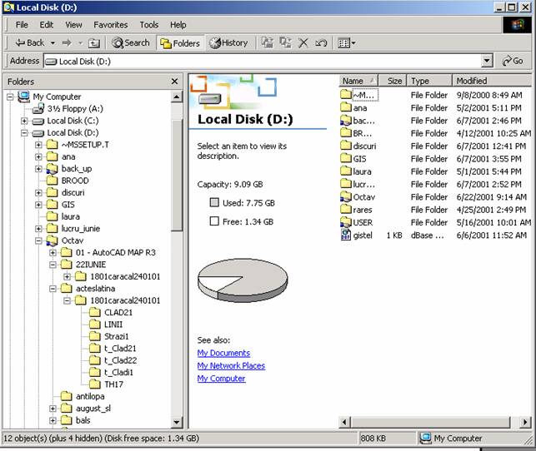The image size is (536, 451).
Task: Toggle the Folders pane button
Action: [179, 42]
